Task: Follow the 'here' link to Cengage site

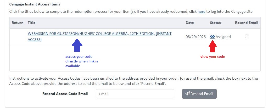Action: (x=201, y=12)
